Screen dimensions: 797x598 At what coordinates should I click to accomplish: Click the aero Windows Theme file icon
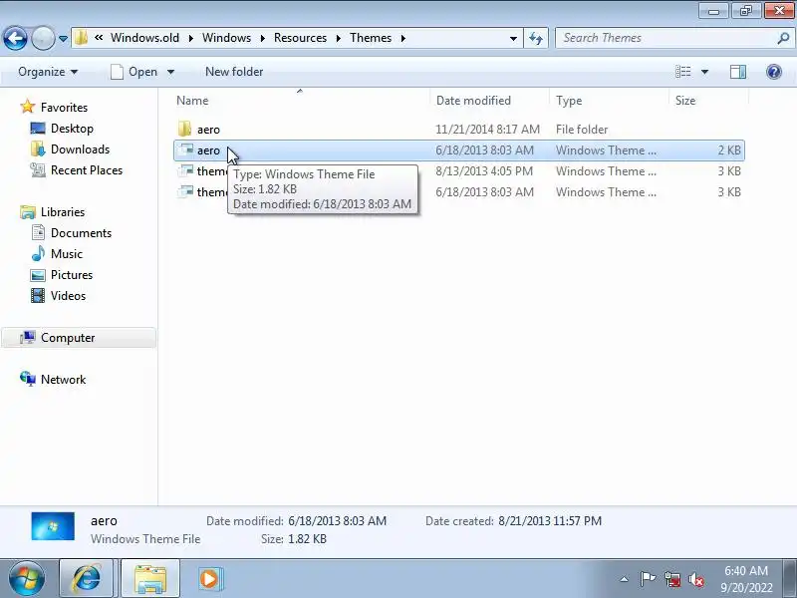click(185, 150)
